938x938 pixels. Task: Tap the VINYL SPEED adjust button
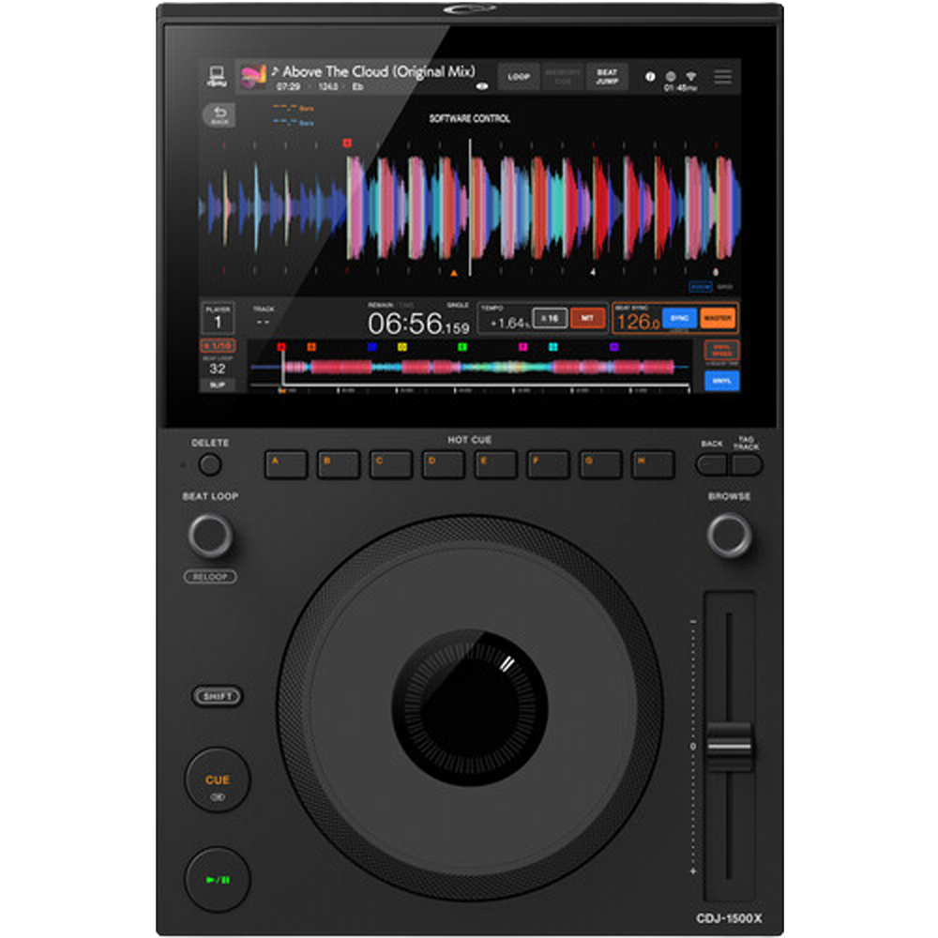point(722,350)
